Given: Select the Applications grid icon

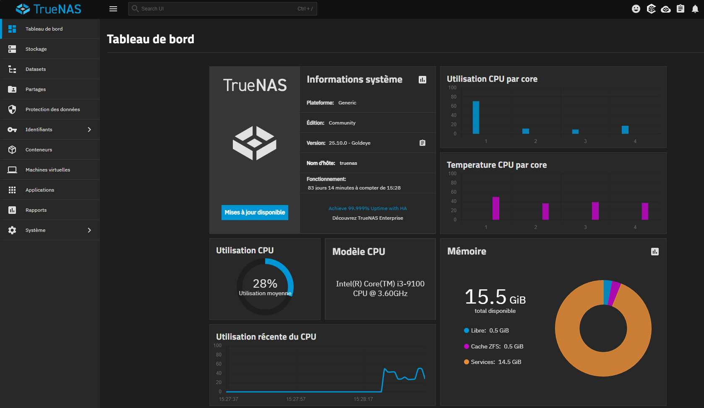Looking at the screenshot, I should 12,190.
